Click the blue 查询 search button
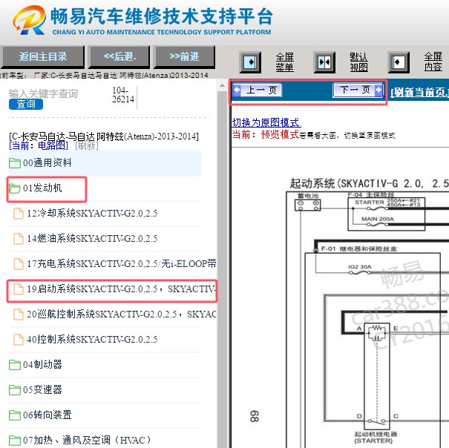Viewport: 449px width, 448px height. pos(26,104)
